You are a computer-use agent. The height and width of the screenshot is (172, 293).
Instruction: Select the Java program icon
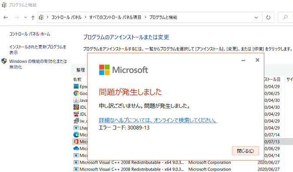click(x=76, y=100)
